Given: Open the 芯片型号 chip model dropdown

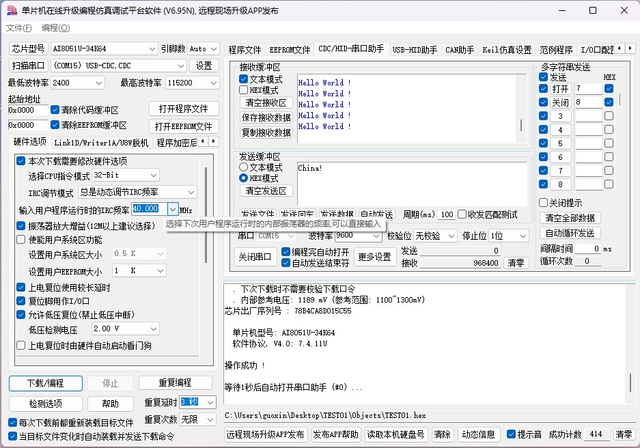Looking at the screenshot, I should 152,48.
